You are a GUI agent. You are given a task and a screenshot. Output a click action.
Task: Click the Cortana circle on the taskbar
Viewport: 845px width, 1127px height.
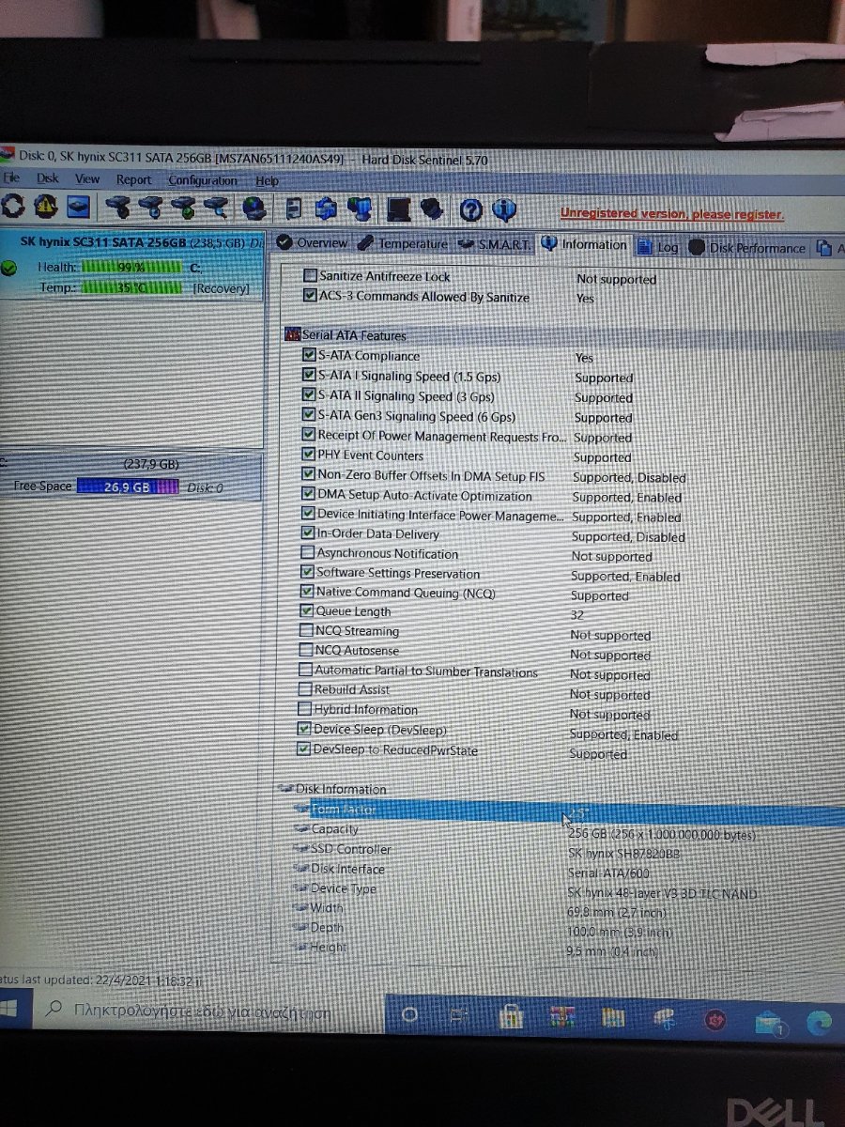tap(409, 1014)
